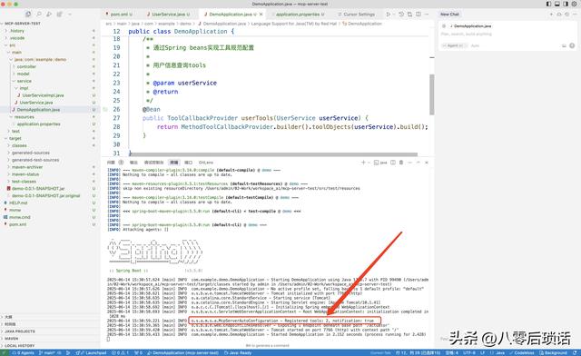Viewport: 581px width, 356px height.
Task: Open the settings gear in the title bar
Action: [575, 4]
